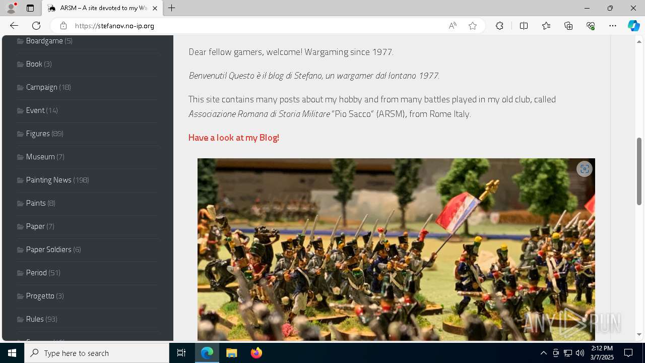Viewport: 645px width, 363px height.
Task: Open the Copilot sidebar
Action: [x=633, y=26]
